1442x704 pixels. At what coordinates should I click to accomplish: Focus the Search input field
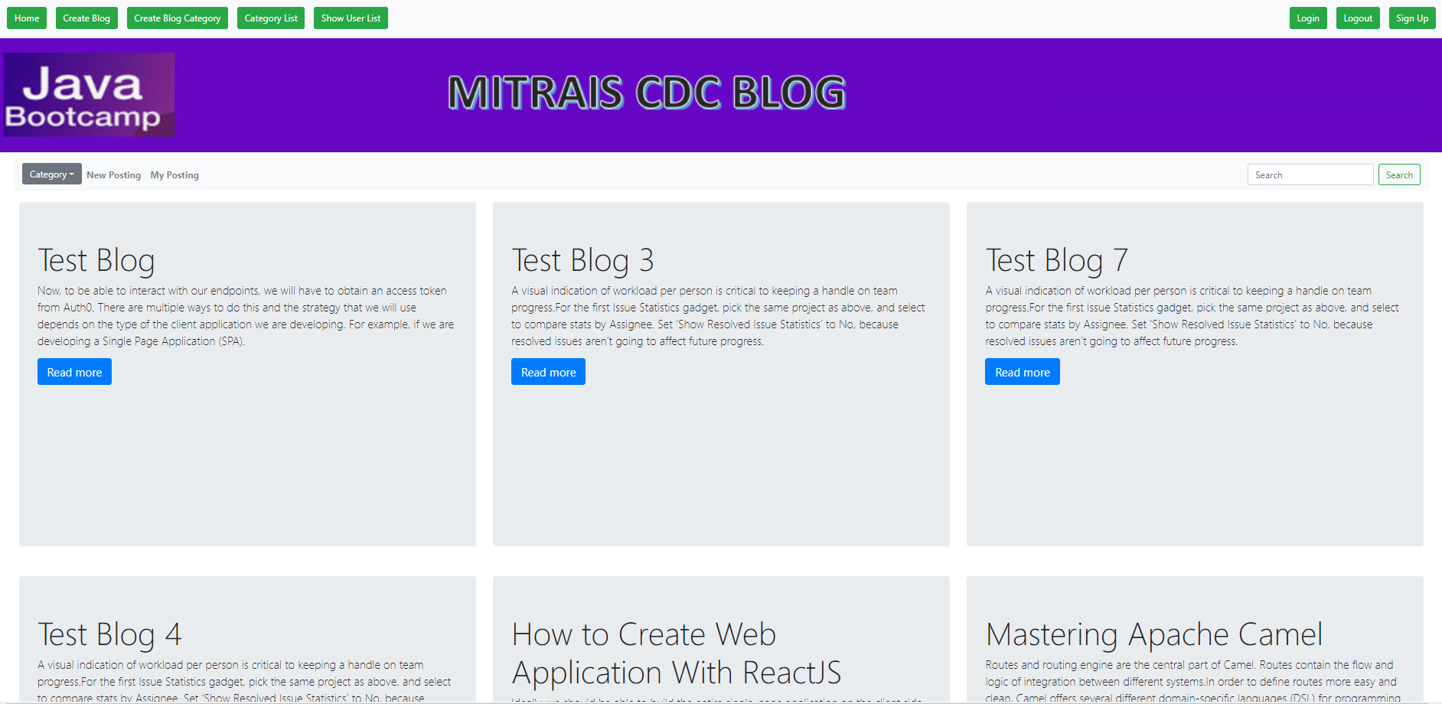click(1310, 175)
